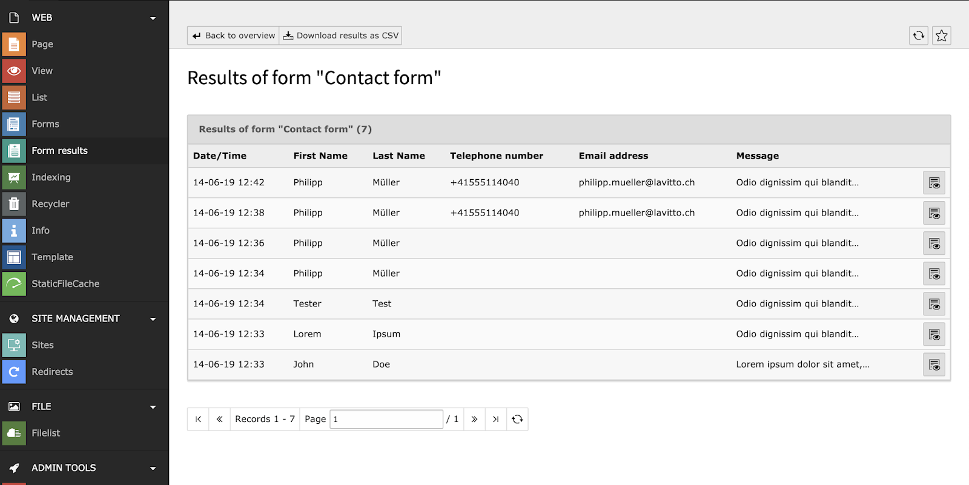View details of the 12:42 Philipp result
Screen dimensions: 969x485
pos(934,183)
